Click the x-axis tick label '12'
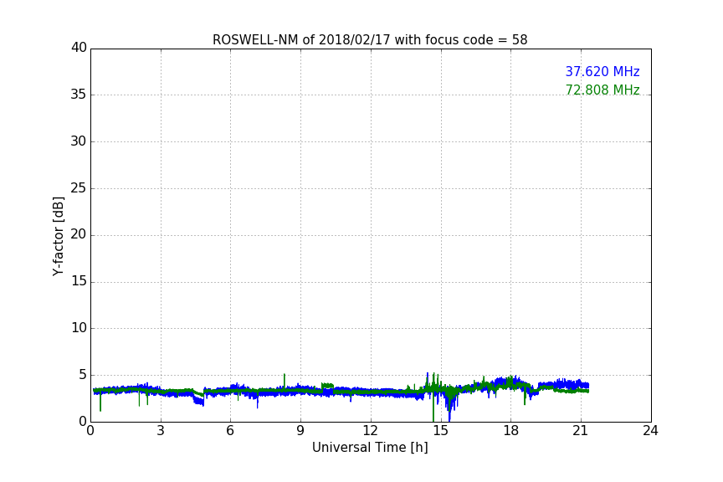This screenshot has height=482, width=723. (370, 431)
